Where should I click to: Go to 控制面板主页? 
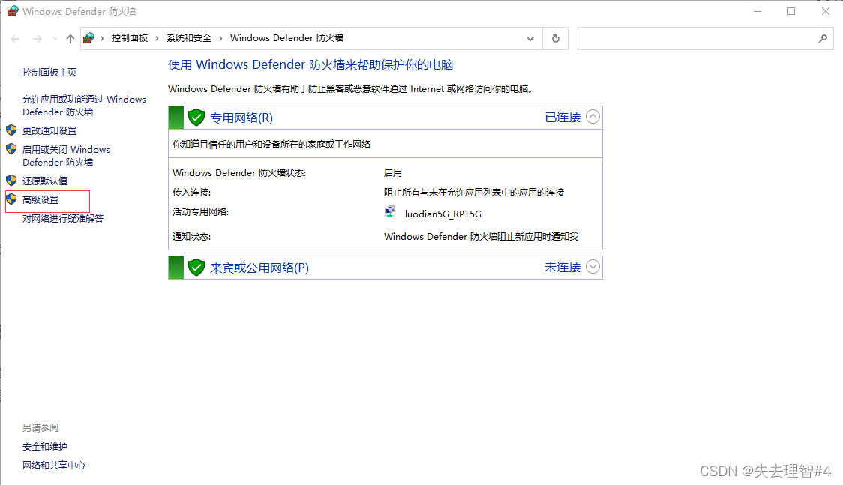click(x=49, y=73)
